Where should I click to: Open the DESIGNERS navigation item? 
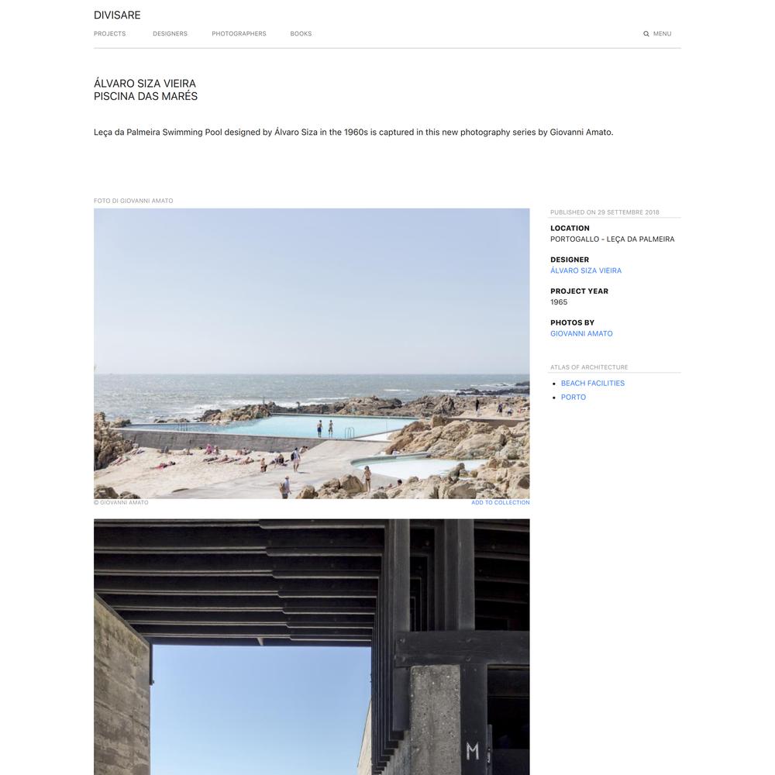tap(170, 33)
